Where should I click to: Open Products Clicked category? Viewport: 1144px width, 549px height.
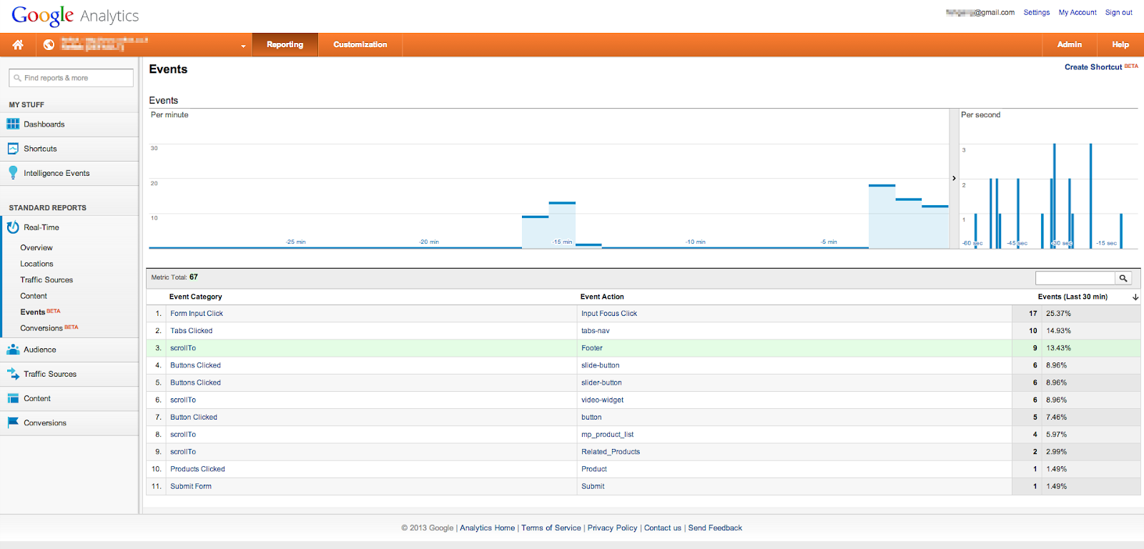tap(197, 469)
